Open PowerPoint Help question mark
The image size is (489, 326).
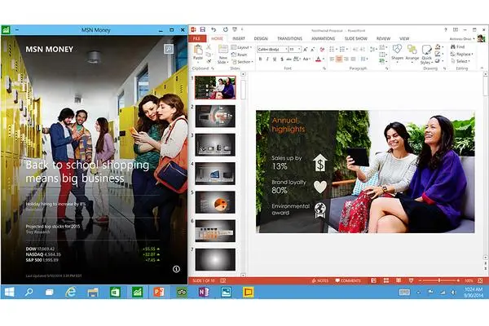[445, 30]
